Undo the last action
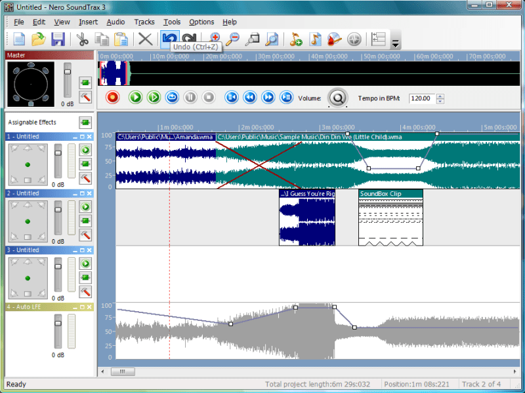 point(171,40)
